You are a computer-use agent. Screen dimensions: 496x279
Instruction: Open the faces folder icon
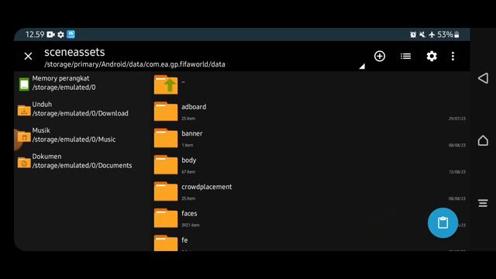[166, 218]
